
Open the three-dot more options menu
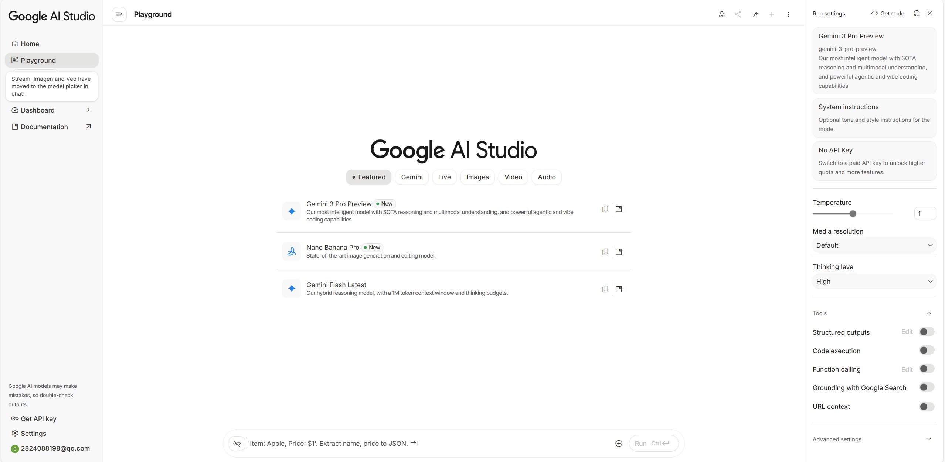(x=788, y=14)
